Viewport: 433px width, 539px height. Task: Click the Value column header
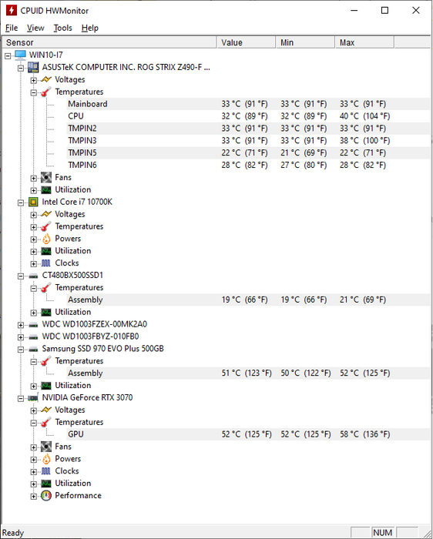click(247, 42)
